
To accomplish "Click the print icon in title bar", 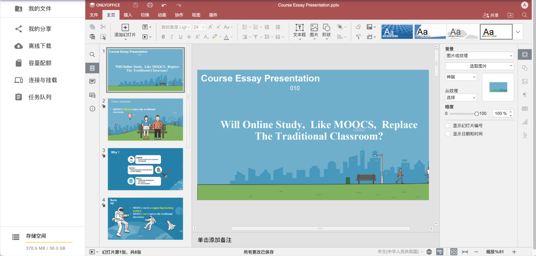I will tap(150, 5).
